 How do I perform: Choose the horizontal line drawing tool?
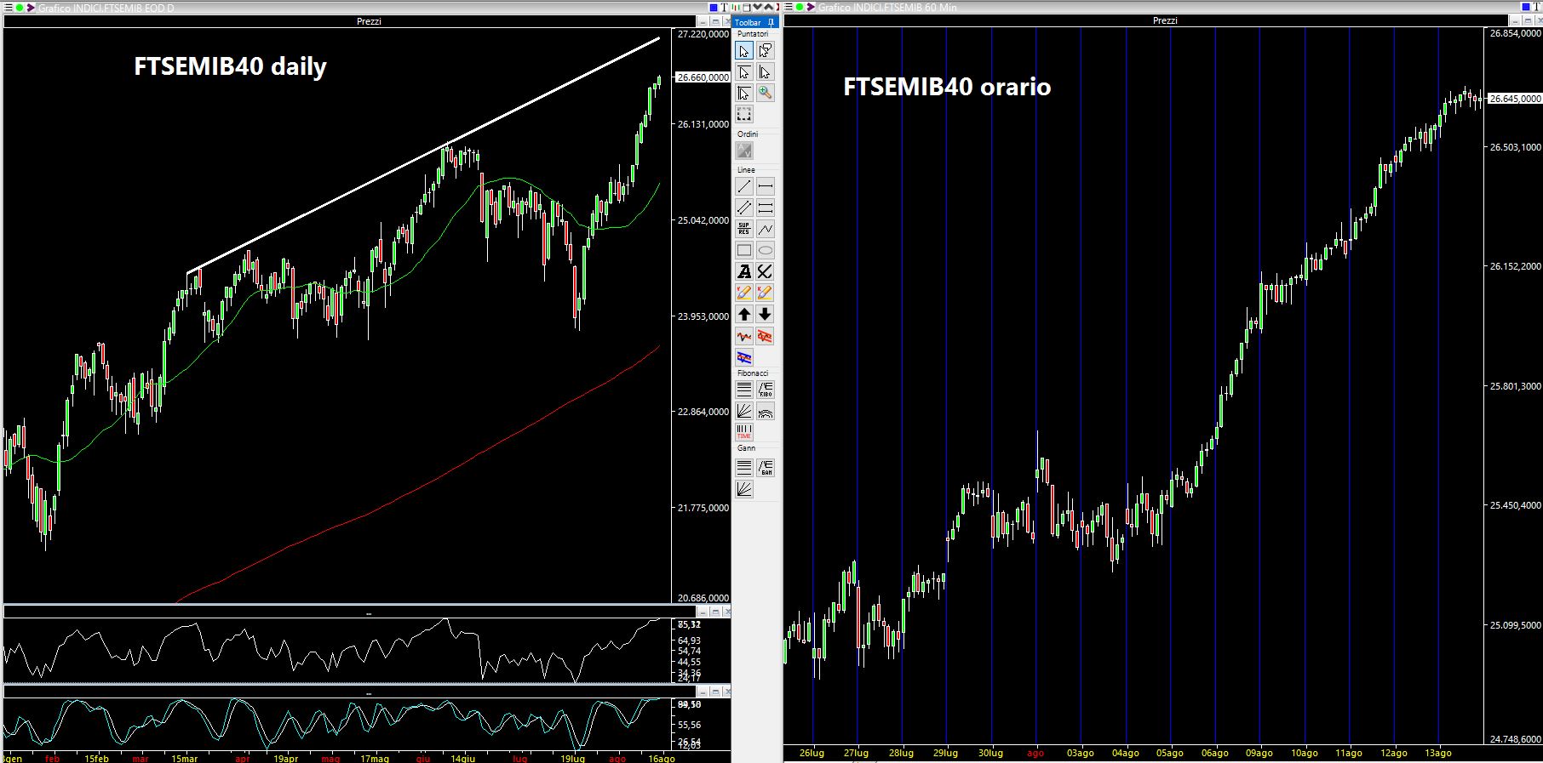[x=766, y=186]
